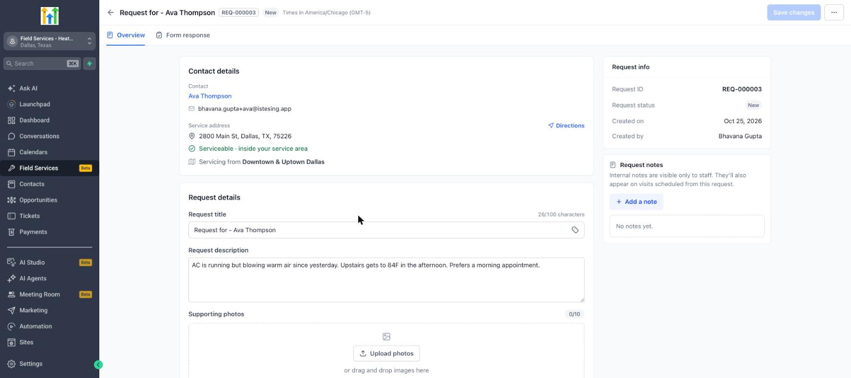Open Calendars in the sidebar
The height and width of the screenshot is (378, 851).
(x=49, y=152)
